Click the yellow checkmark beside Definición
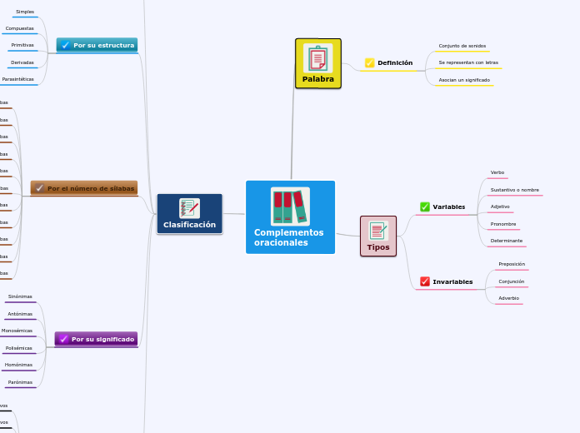This screenshot has width=580, height=433. pyautogui.click(x=369, y=62)
